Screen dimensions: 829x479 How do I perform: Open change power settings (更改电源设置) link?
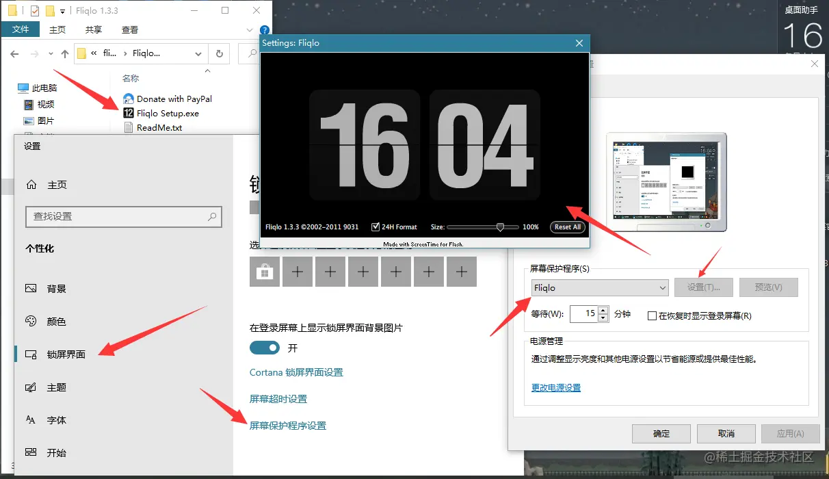pos(556,388)
